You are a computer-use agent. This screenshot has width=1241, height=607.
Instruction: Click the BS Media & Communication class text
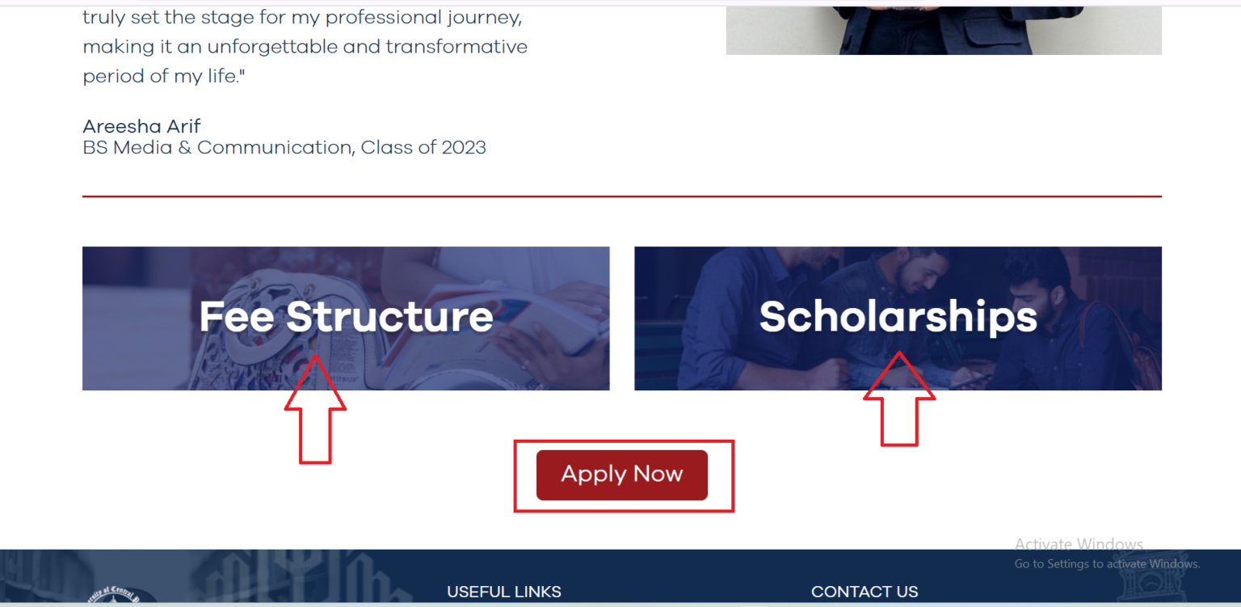(x=284, y=147)
